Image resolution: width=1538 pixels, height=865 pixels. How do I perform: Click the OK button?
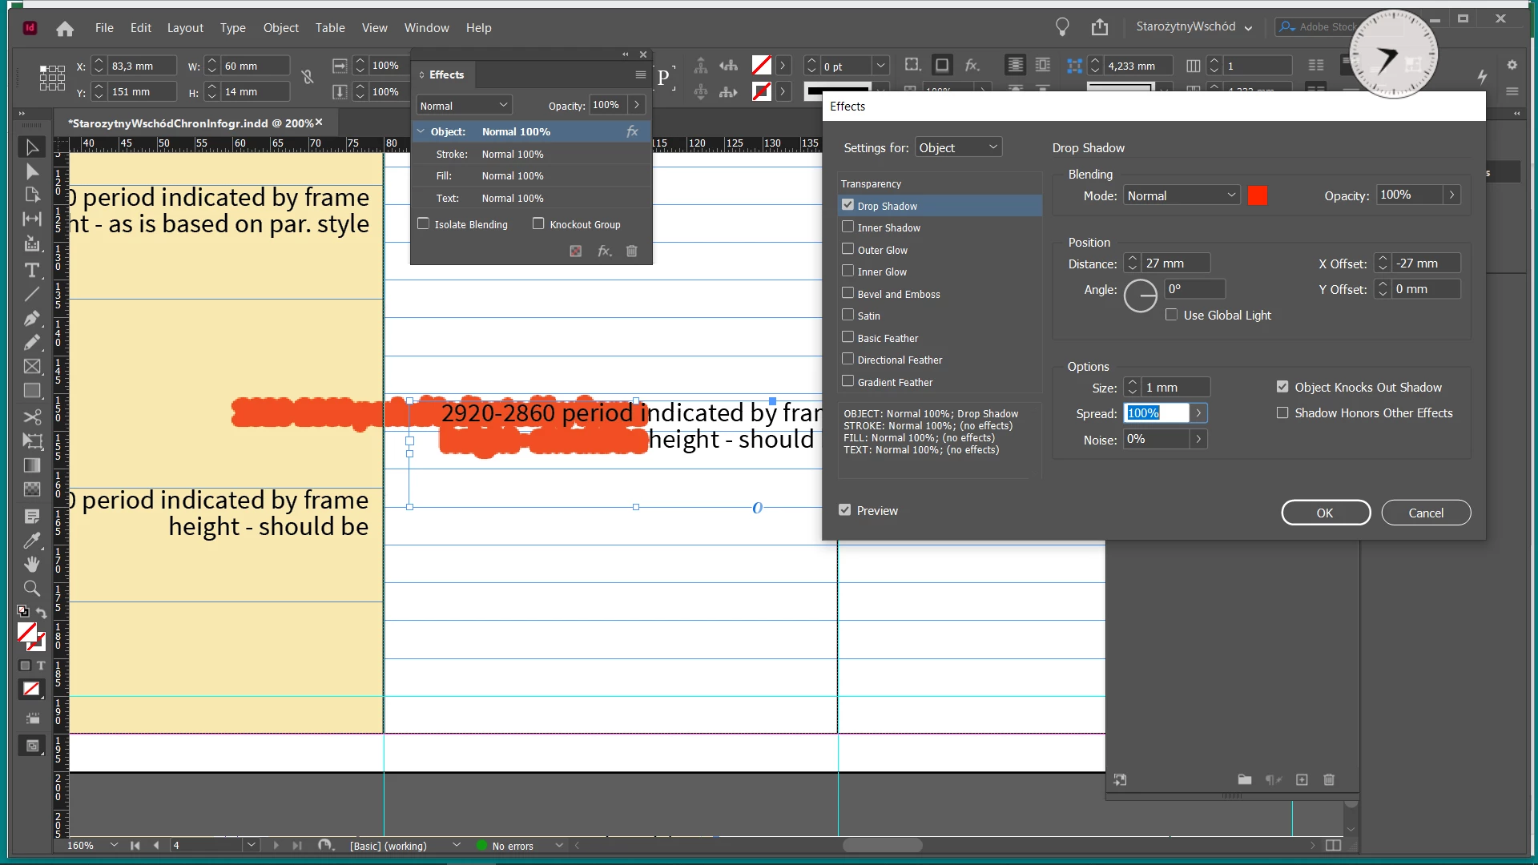tap(1325, 513)
